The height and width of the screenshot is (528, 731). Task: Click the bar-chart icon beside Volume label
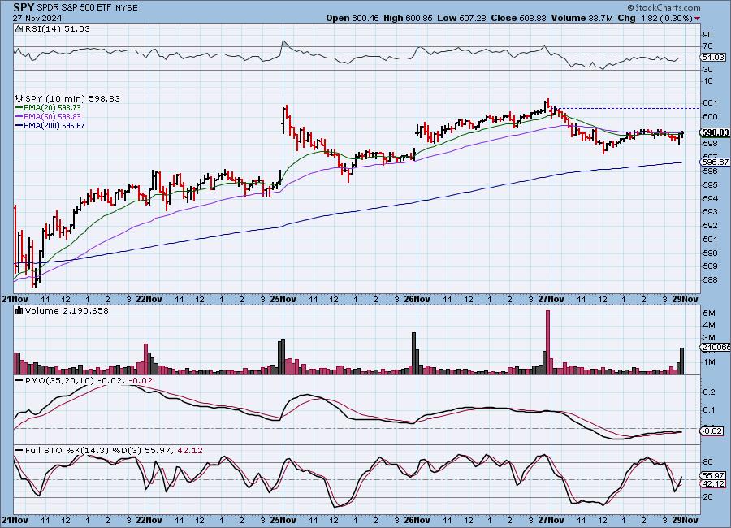[19, 310]
